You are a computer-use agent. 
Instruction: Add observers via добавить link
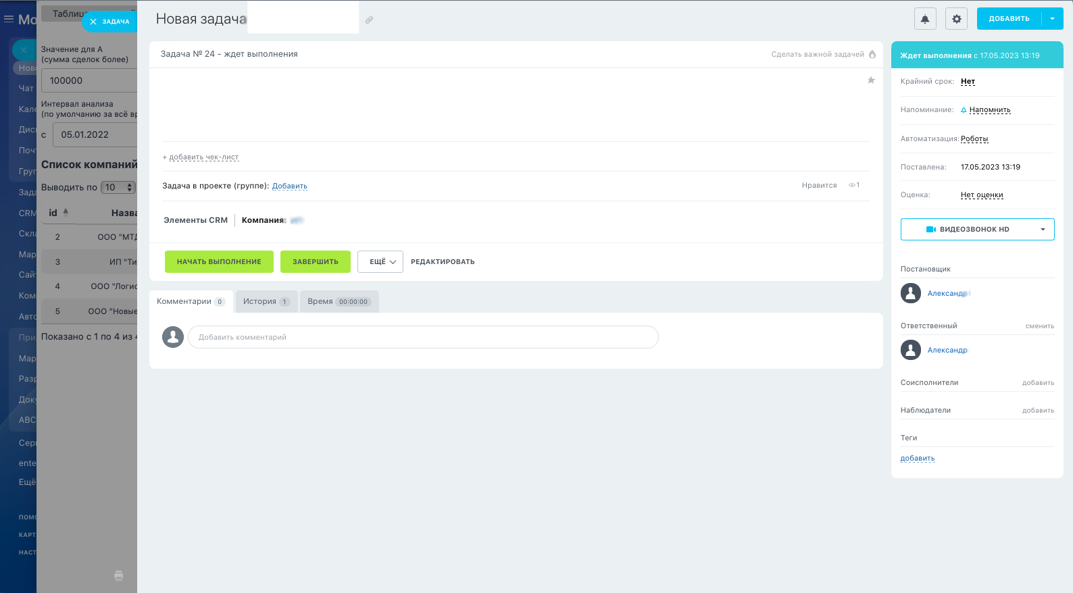point(1039,411)
